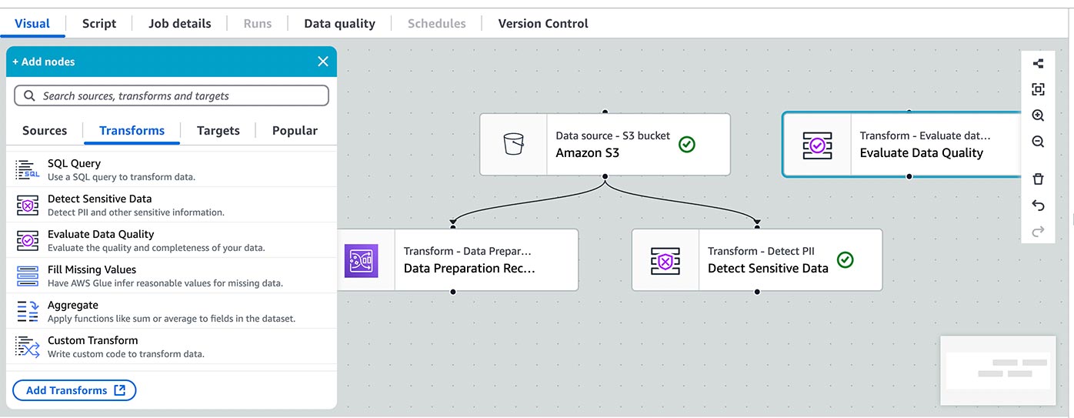Switch to the Visual tab
The width and height of the screenshot is (1074, 418).
32,23
